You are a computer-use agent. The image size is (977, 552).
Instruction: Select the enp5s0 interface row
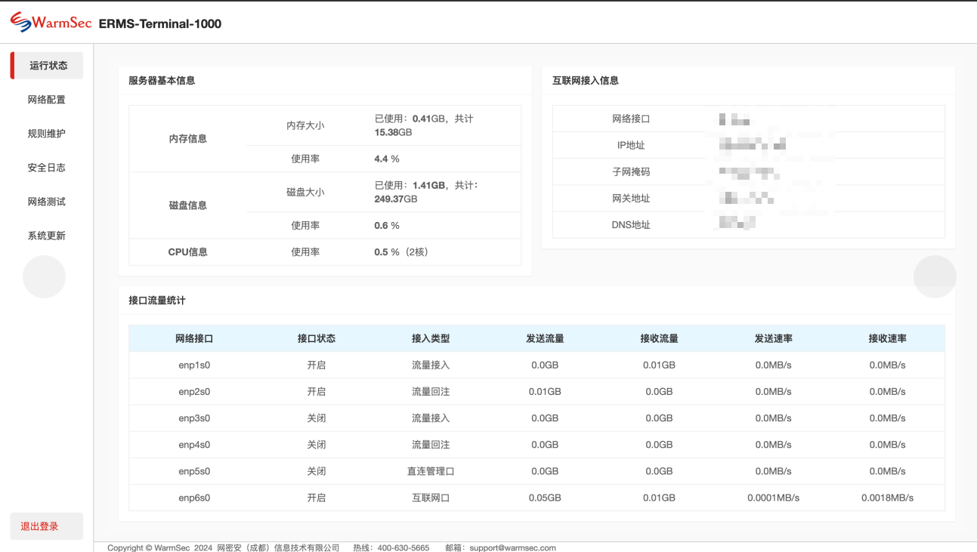click(536, 471)
